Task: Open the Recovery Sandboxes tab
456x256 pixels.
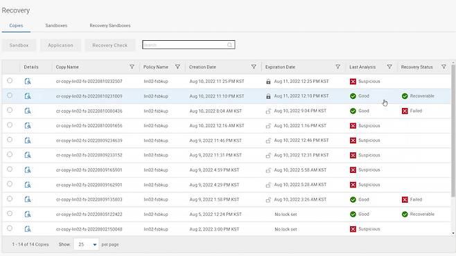Action: click(x=110, y=26)
